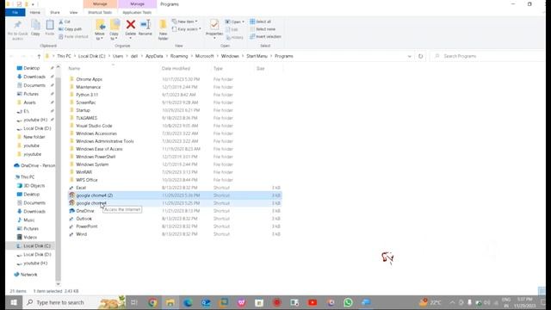Select Windows PowerShell folder

pos(96,157)
